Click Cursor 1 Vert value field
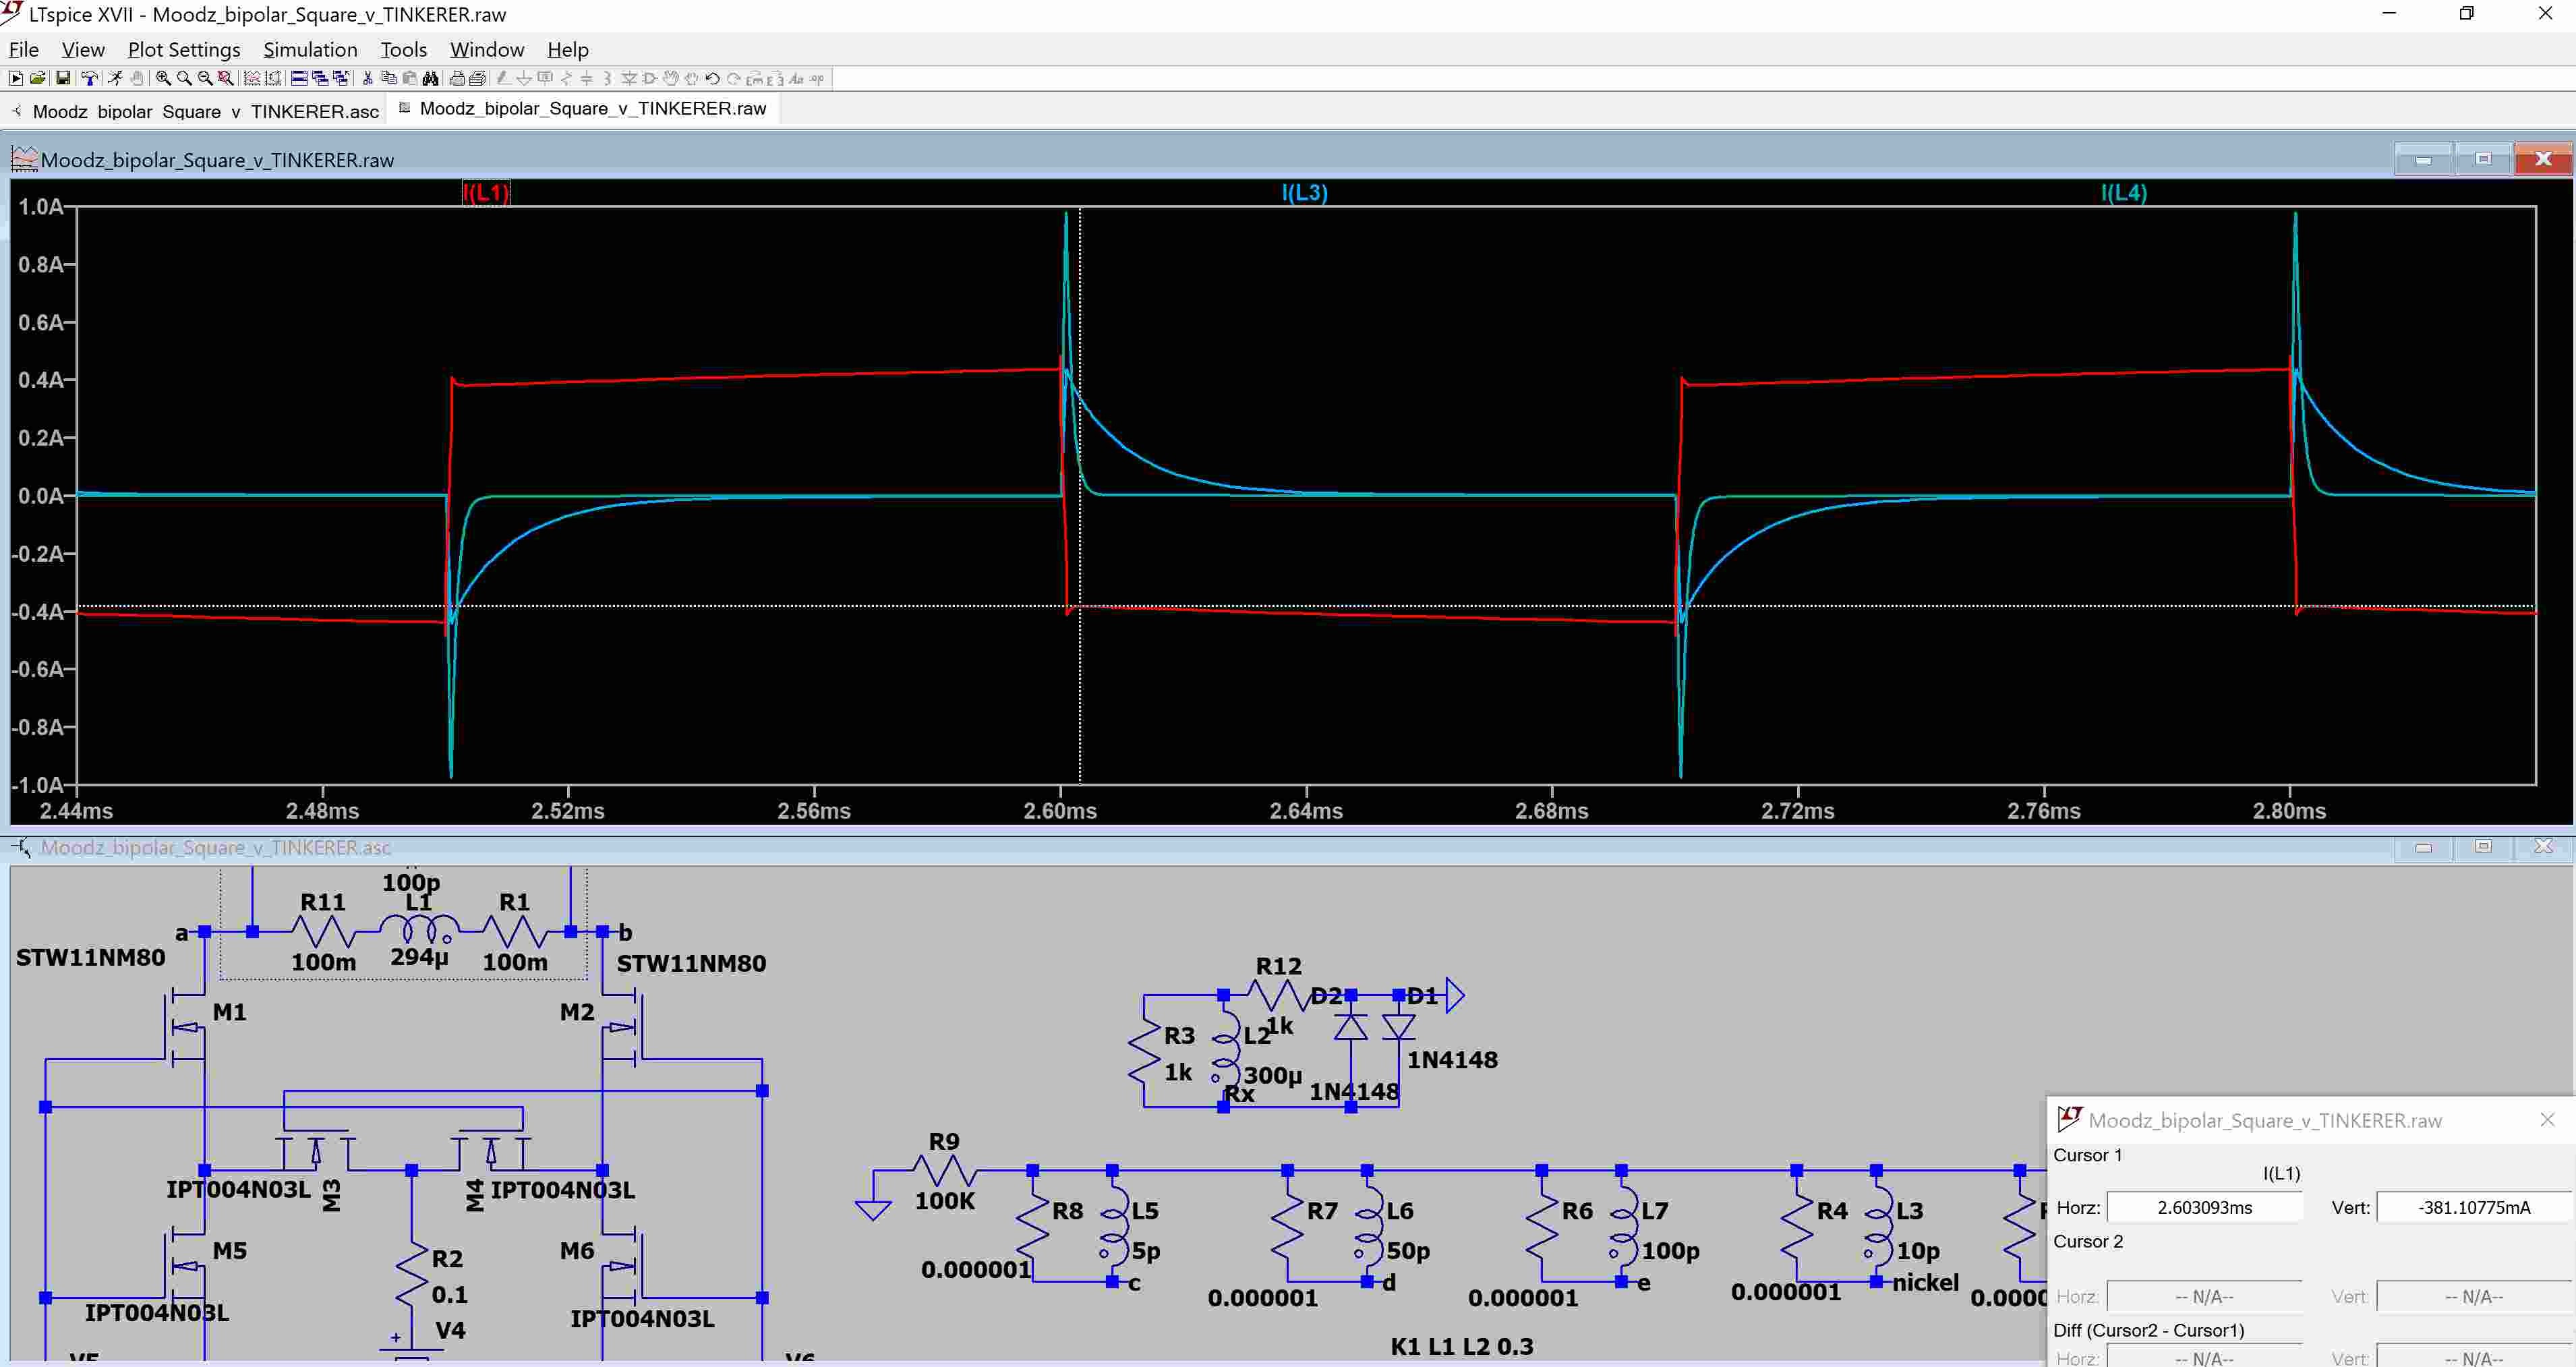Image resolution: width=2576 pixels, height=1367 pixels. coord(2473,1207)
